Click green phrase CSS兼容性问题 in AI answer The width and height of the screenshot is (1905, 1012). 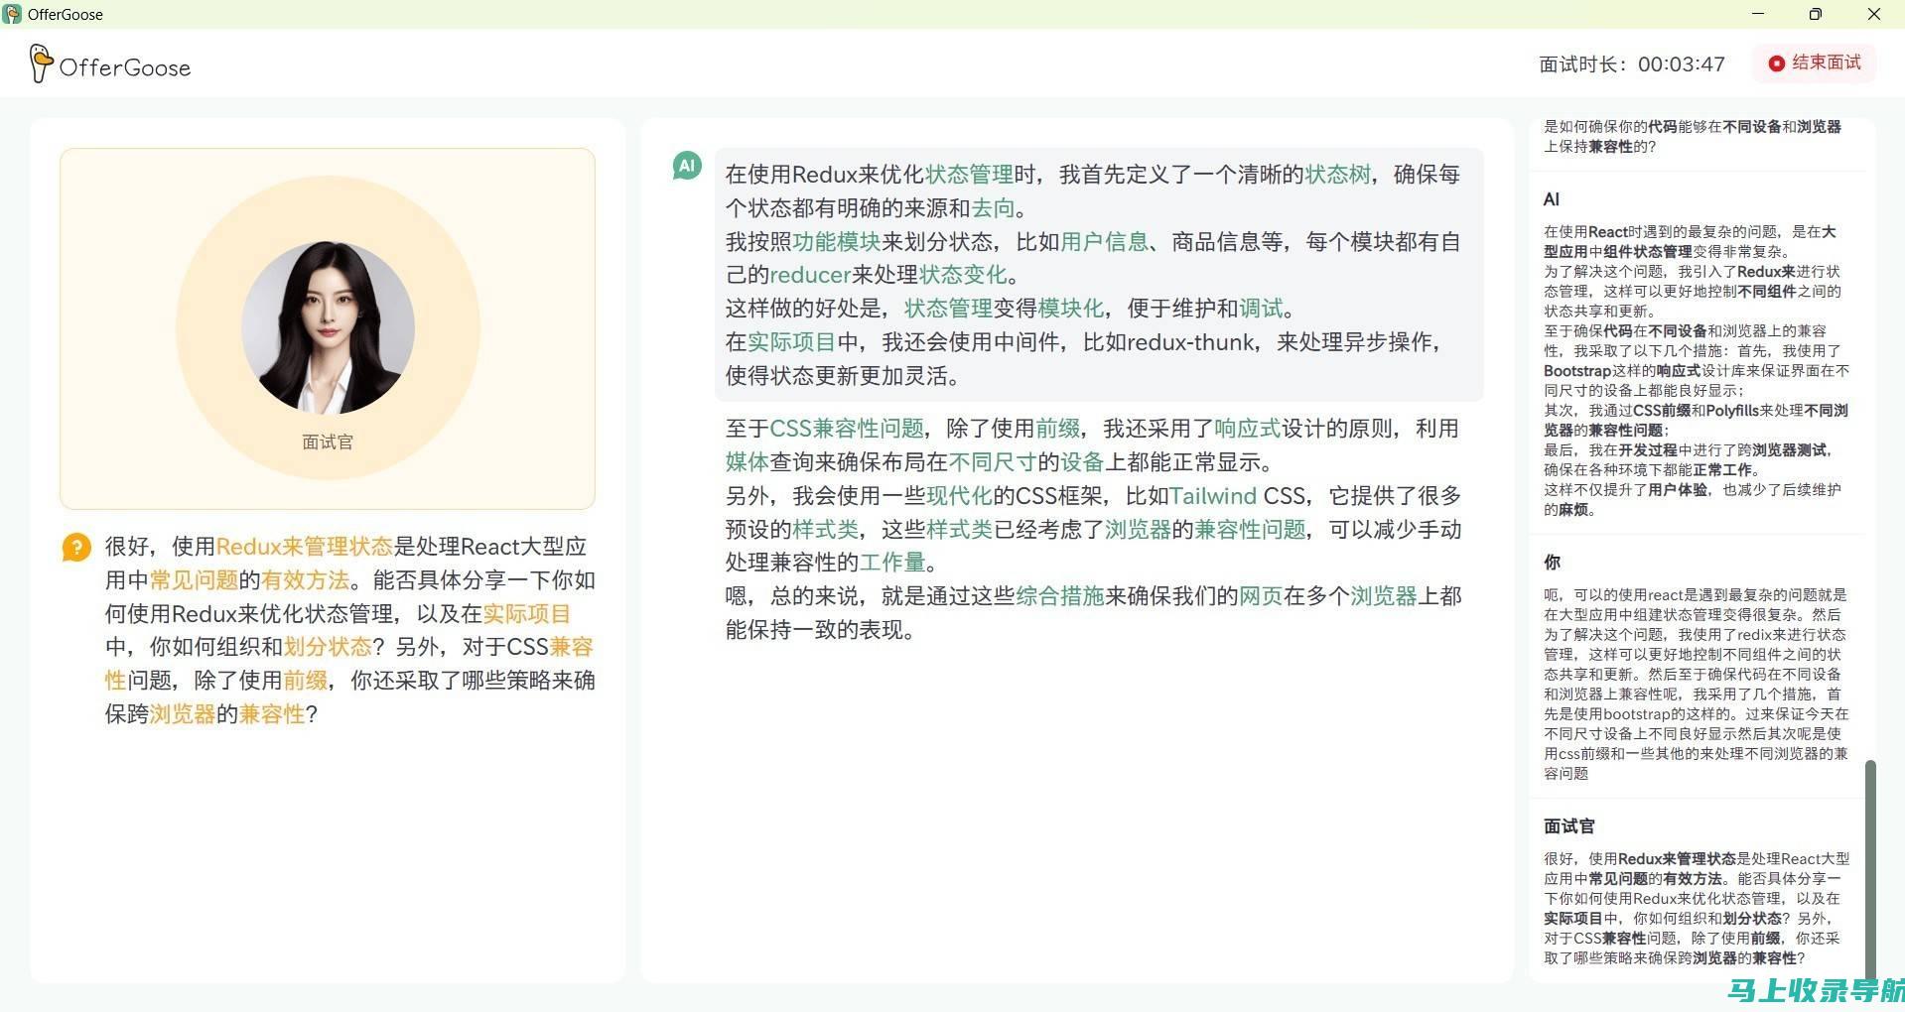847,429
